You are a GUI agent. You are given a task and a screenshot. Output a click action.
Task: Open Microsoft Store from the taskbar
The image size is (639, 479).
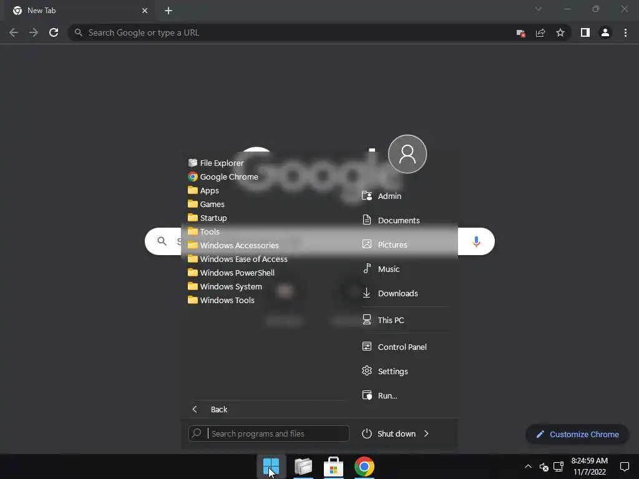point(333,467)
